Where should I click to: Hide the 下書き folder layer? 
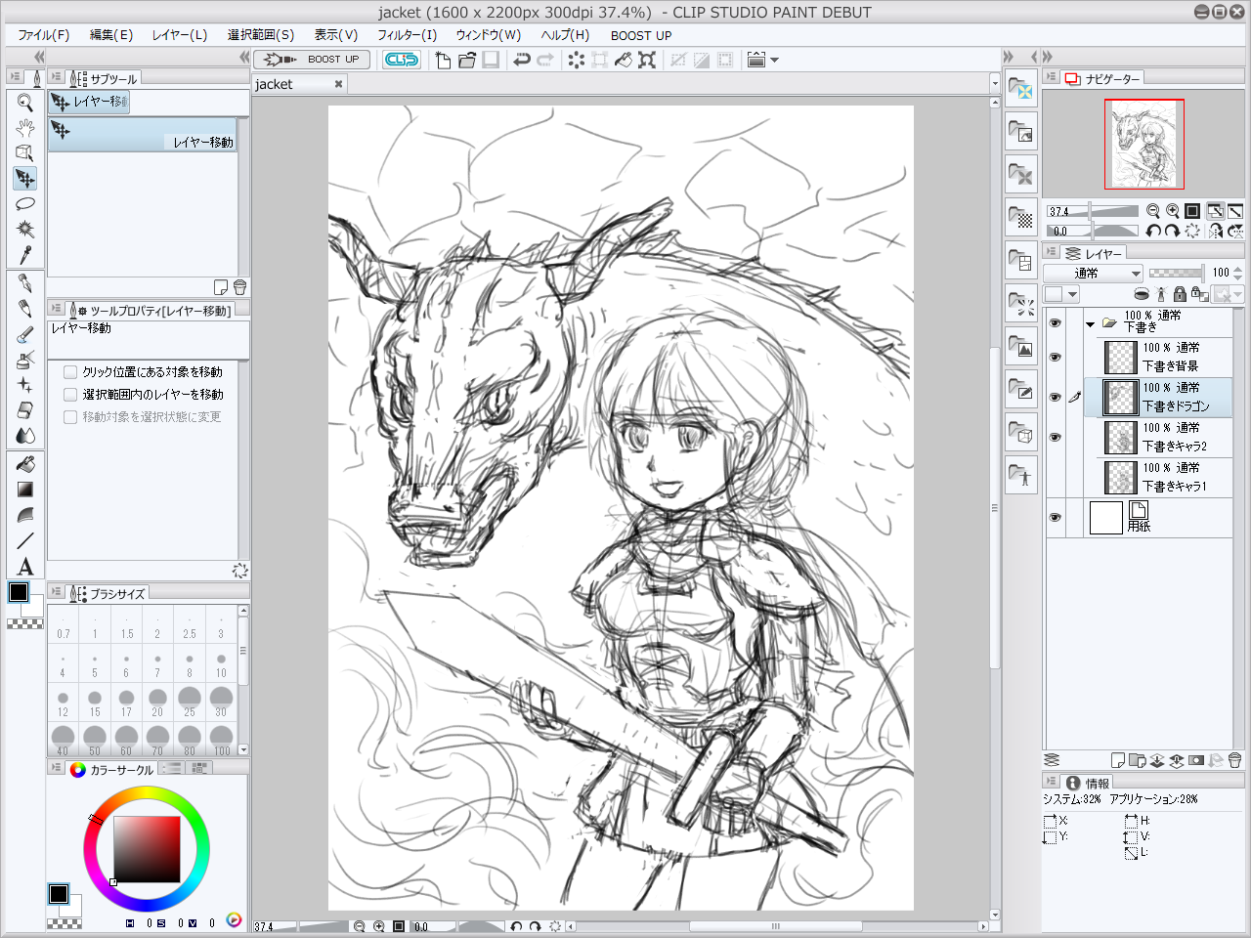click(1056, 322)
